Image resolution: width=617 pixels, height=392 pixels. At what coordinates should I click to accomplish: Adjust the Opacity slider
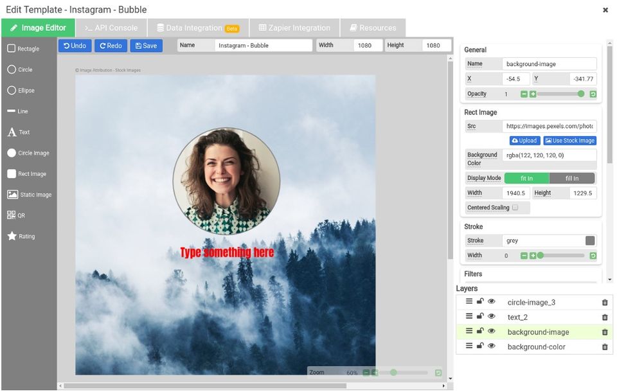pos(560,94)
